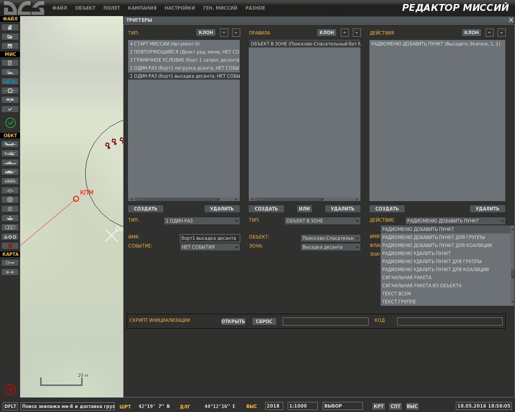Select the concentric circles trigger zone tool
This screenshot has width=515, height=412.
[x=10, y=200]
